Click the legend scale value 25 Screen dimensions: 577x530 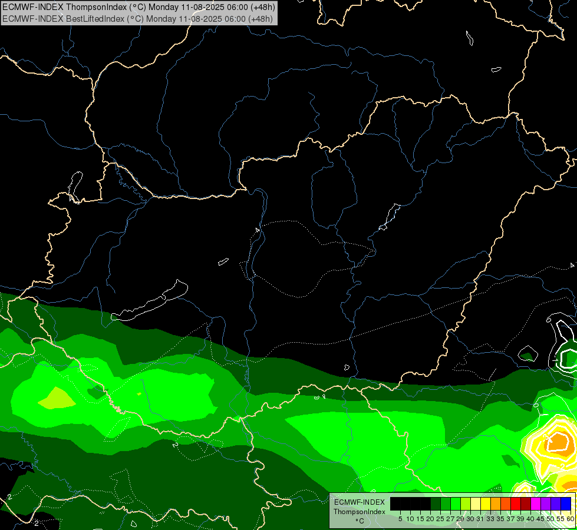[x=440, y=519]
